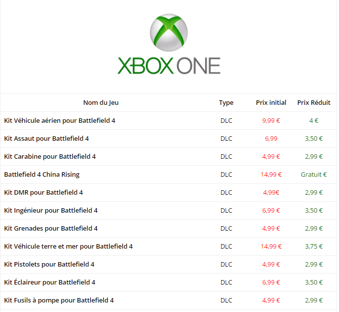Click the XBOX ONE wordmark text
This screenshot has width=339, height=312.
coord(169,66)
